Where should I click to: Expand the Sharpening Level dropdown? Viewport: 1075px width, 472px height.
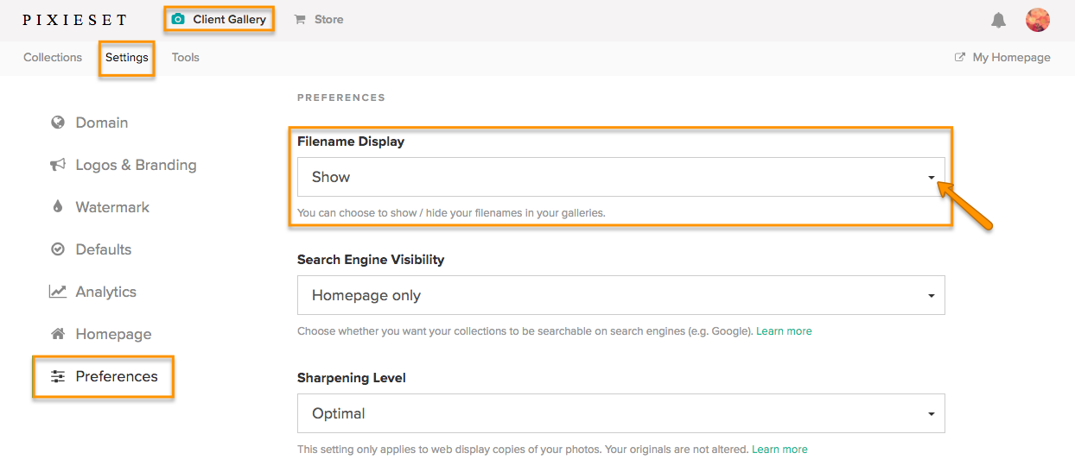pos(620,413)
